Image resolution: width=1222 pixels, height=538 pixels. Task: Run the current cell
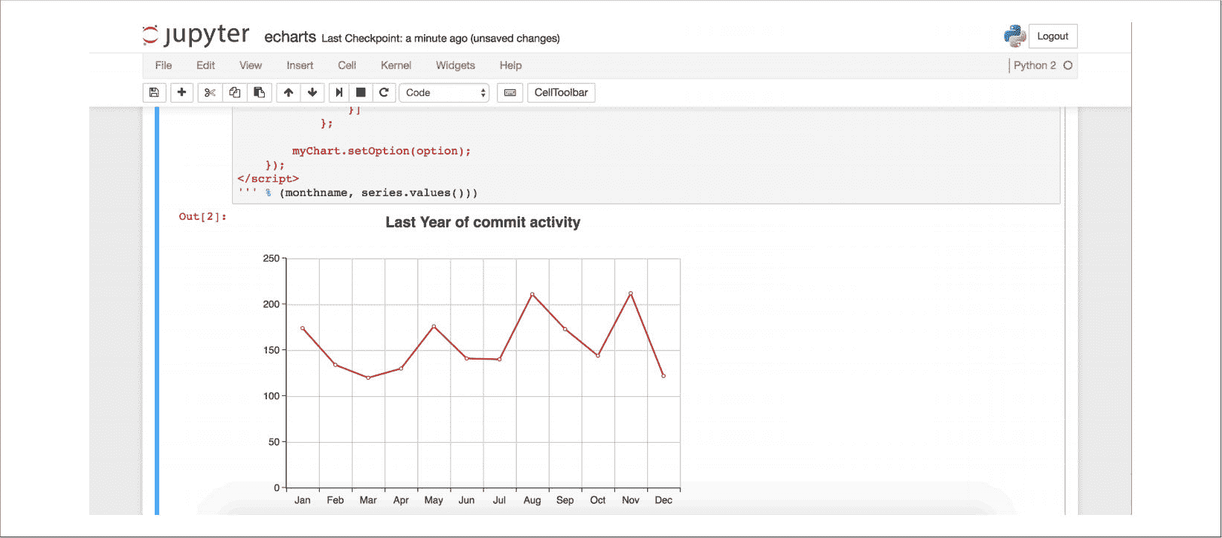(x=338, y=93)
